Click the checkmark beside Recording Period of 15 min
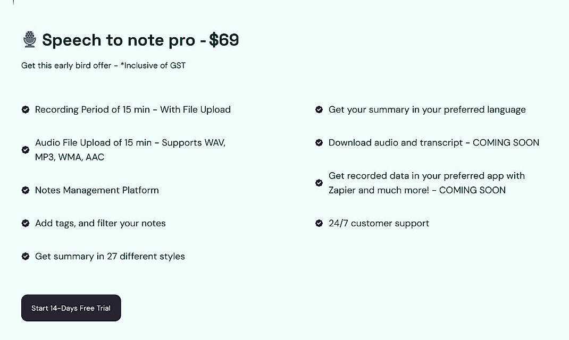Screen dimensions: 569x340 click(25, 109)
